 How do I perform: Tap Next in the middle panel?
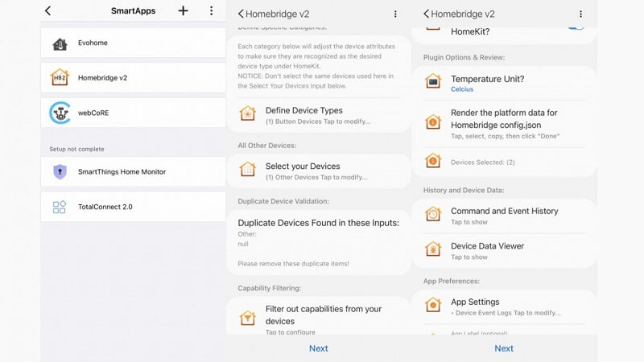click(x=318, y=348)
